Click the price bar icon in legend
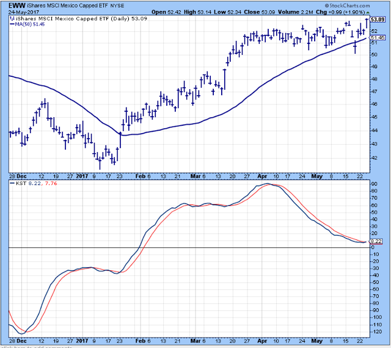 pyautogui.click(x=12, y=18)
